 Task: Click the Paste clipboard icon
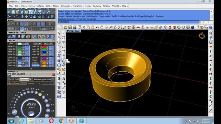pyautogui.click(x=93, y=27)
